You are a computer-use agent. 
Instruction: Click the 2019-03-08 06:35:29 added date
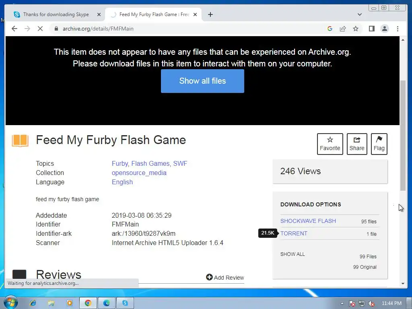141,216
